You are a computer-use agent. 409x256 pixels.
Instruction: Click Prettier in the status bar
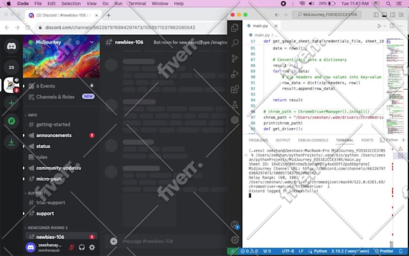pos(384,251)
